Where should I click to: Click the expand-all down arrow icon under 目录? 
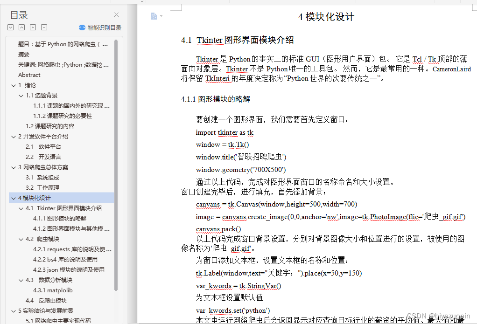(x=11, y=28)
